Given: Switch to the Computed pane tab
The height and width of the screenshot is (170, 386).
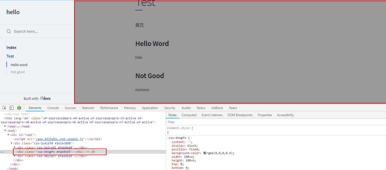Looking at the screenshot, I should pos(189,115).
